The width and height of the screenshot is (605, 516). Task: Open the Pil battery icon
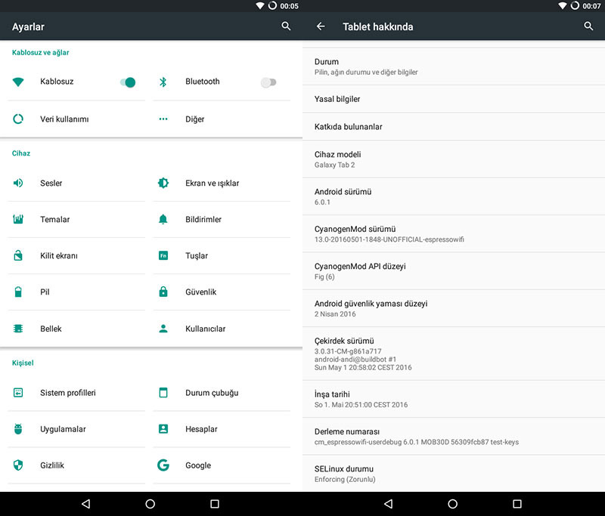(18, 292)
